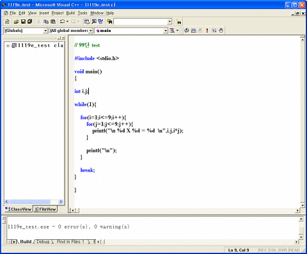
Task: Click the document icon left of File menu
Action: pyautogui.click(x=6, y=13)
